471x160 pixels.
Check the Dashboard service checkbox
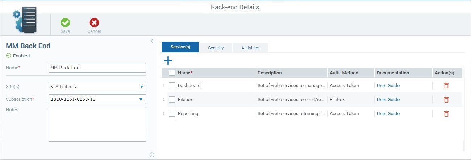click(x=172, y=86)
